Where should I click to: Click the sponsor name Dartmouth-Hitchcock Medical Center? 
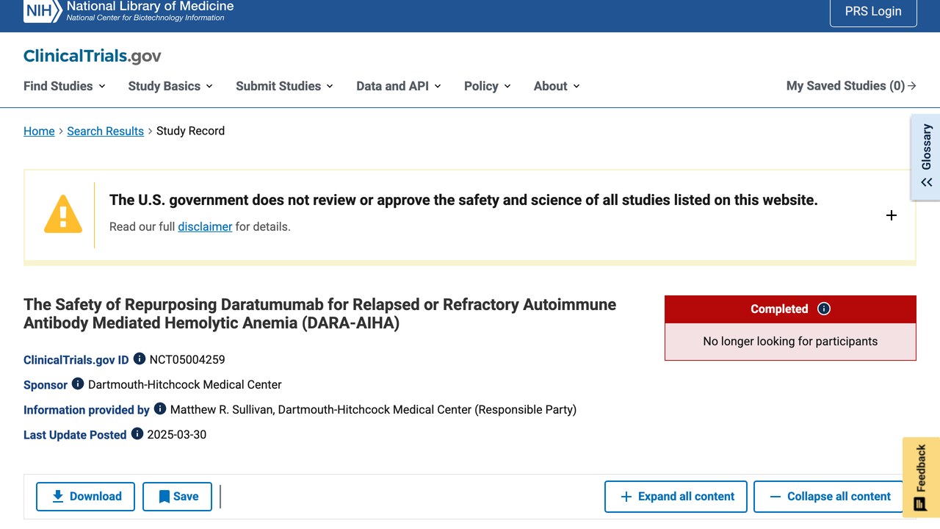[185, 384]
